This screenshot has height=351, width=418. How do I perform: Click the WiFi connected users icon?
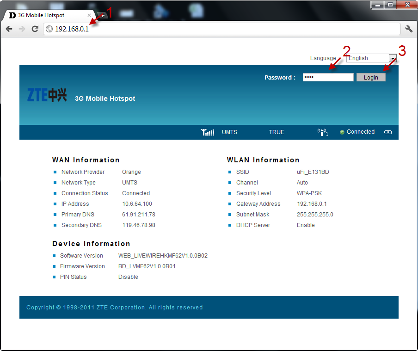pos(323,132)
